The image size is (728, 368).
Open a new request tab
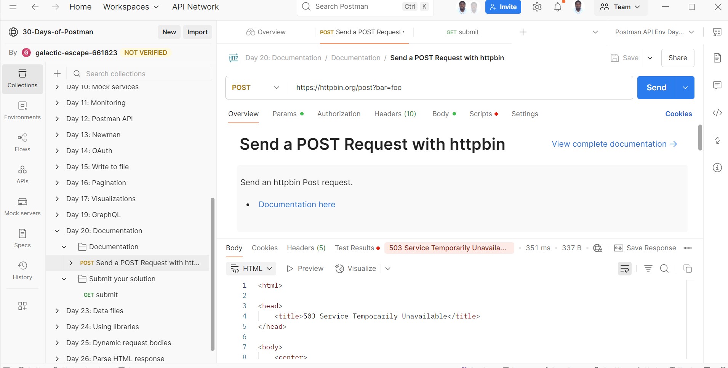[x=523, y=32]
